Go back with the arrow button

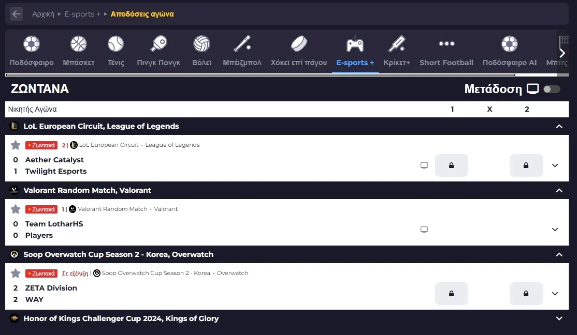[x=16, y=14]
